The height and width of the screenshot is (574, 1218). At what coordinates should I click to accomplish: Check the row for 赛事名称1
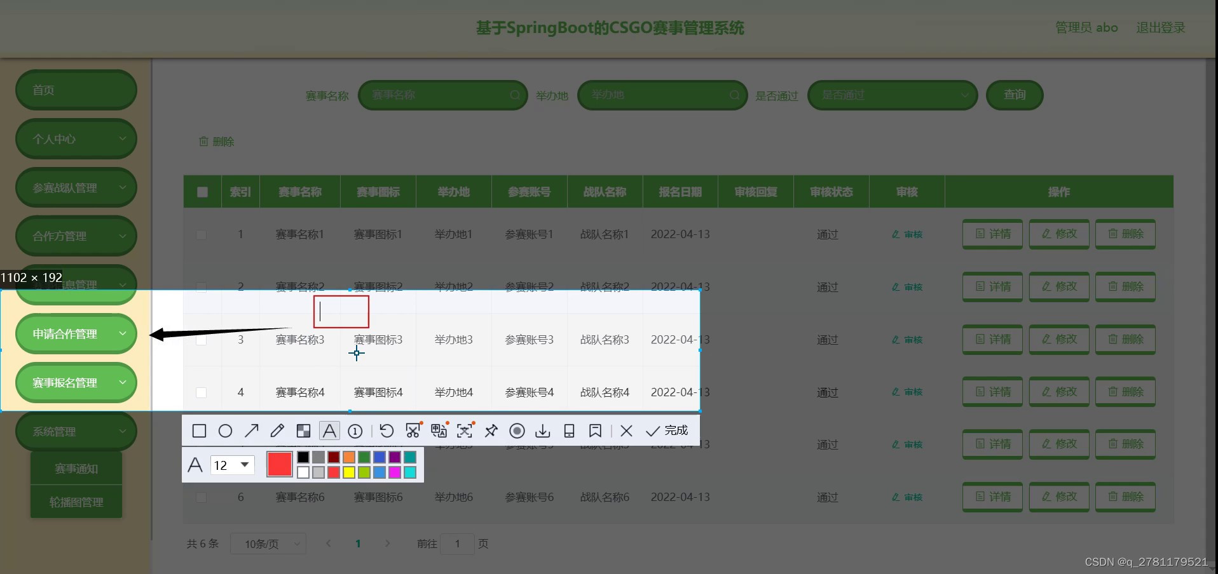click(x=202, y=234)
